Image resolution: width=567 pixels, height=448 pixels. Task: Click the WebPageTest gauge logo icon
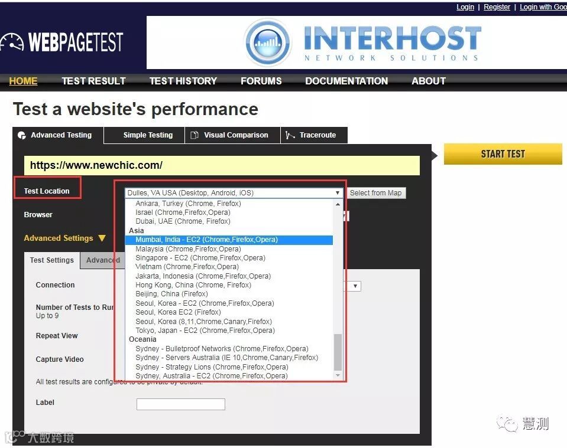(x=12, y=42)
